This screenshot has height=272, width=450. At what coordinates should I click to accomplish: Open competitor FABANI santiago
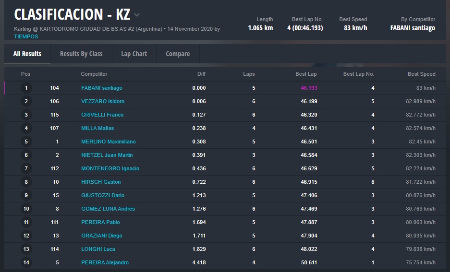pos(101,88)
